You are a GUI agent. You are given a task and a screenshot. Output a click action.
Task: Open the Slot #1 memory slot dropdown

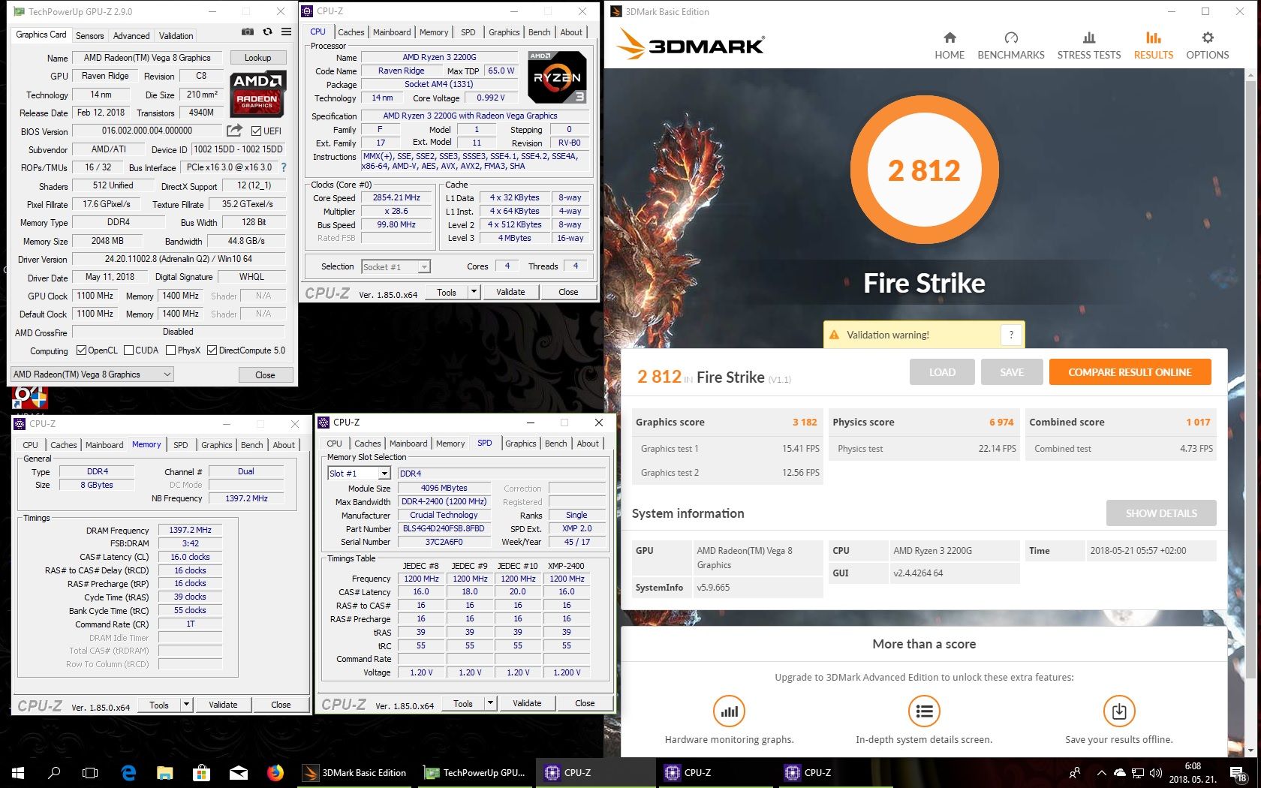pyautogui.click(x=360, y=474)
